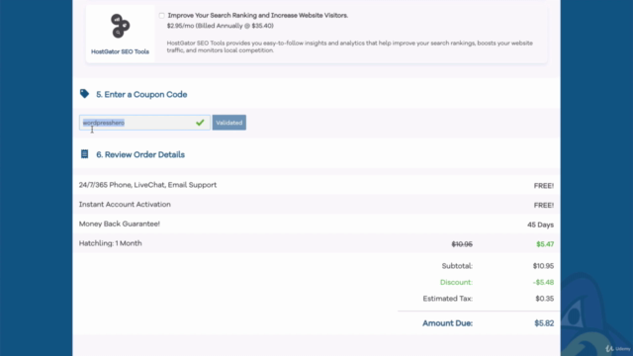Click the Validated button
Image resolution: width=633 pixels, height=356 pixels.
pyautogui.click(x=228, y=123)
